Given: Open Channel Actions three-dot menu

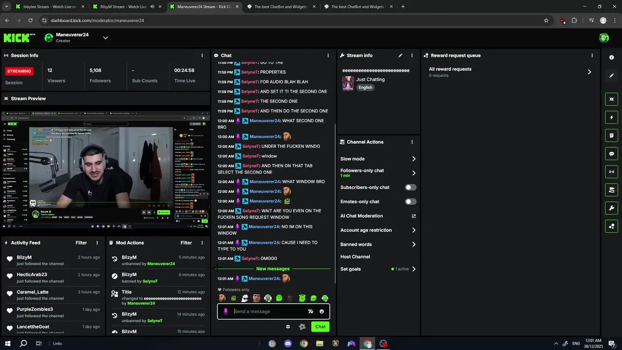Looking at the screenshot, I should (412, 142).
